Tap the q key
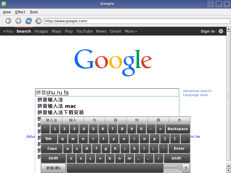This screenshot has height=173, width=231. 62,139
